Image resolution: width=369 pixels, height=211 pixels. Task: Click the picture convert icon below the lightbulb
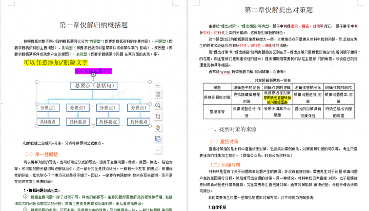(158, 139)
